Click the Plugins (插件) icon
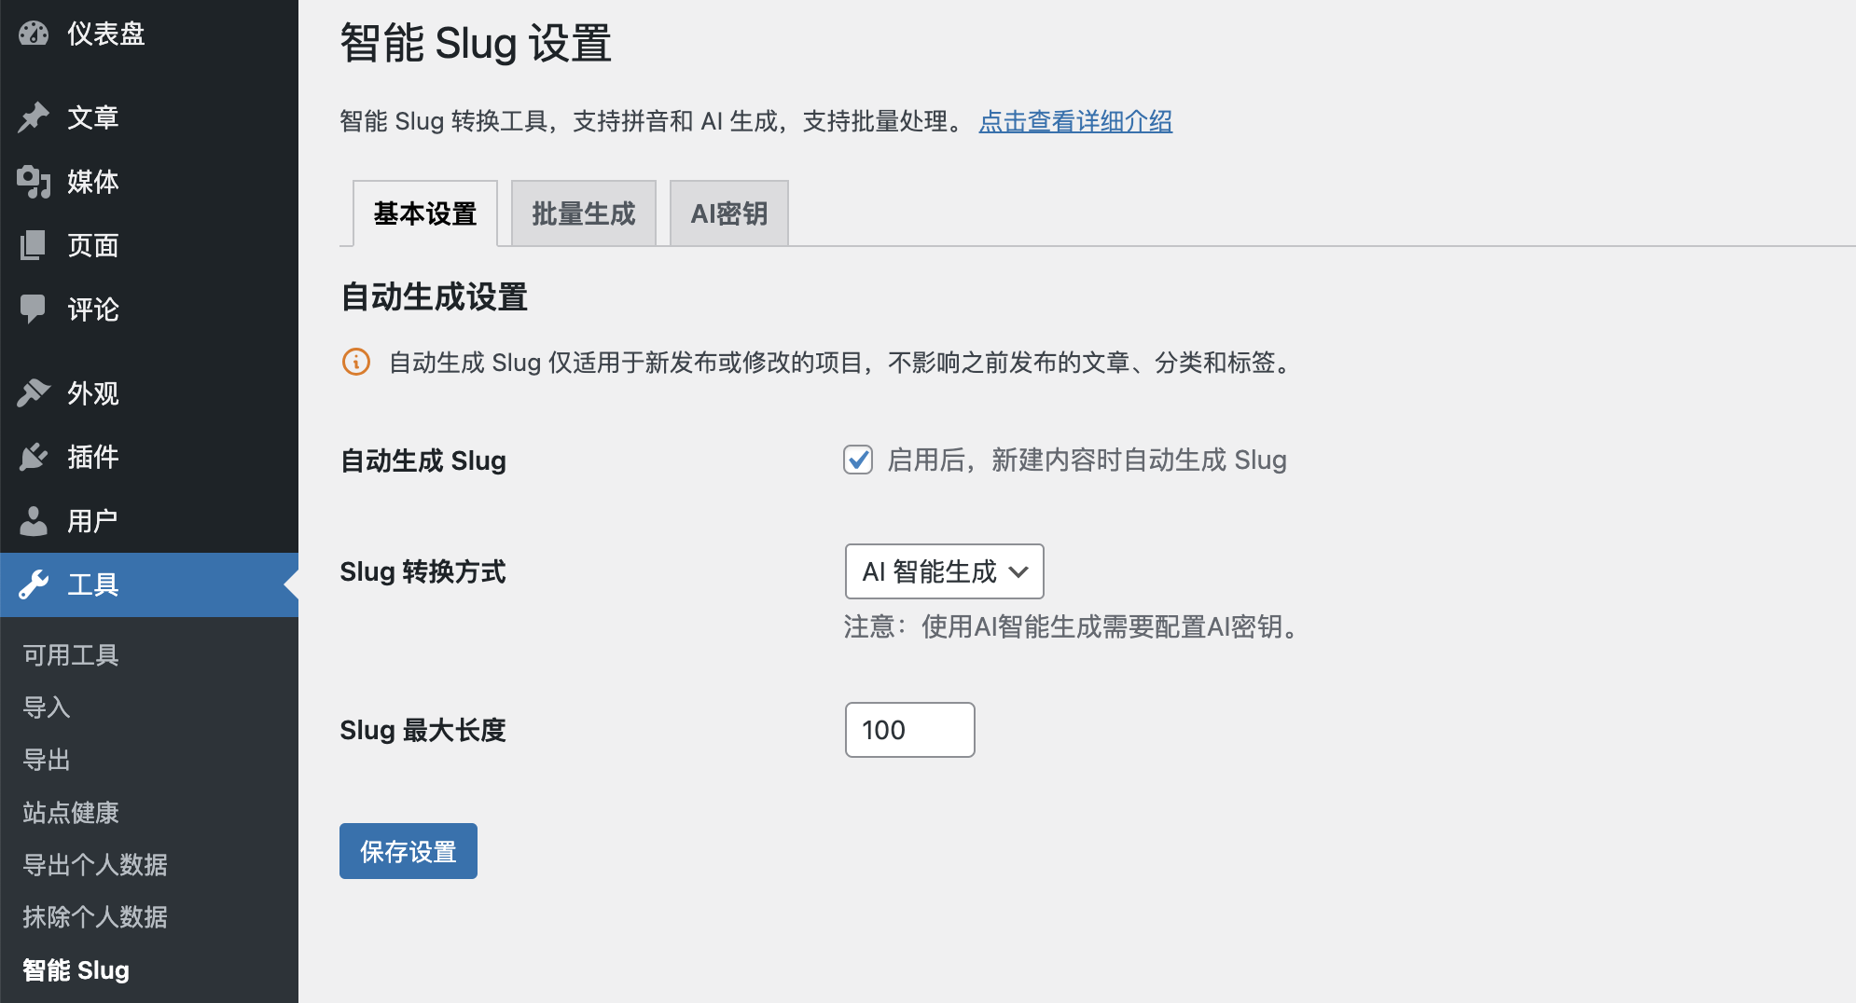Image resolution: width=1856 pixels, height=1003 pixels. click(x=32, y=457)
